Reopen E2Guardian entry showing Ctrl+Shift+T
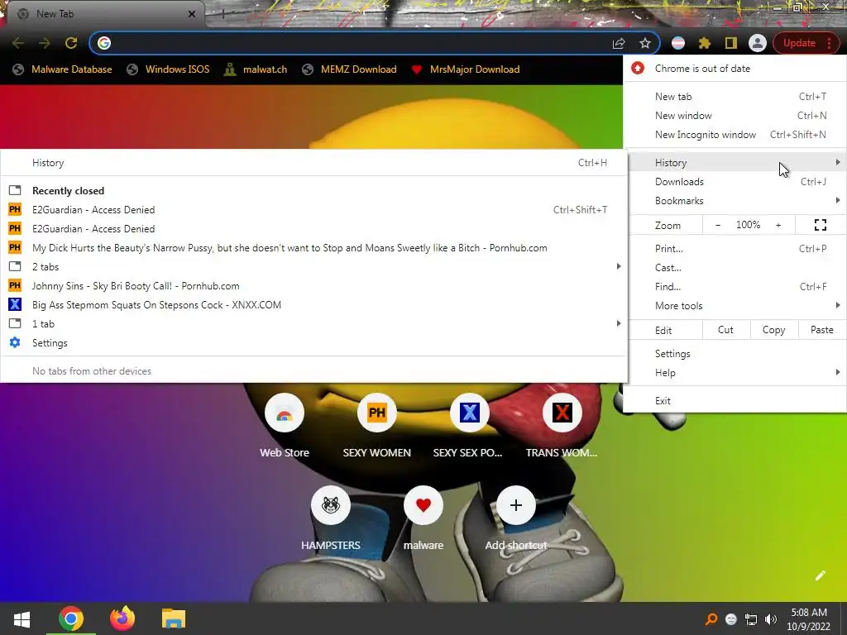 click(x=313, y=210)
